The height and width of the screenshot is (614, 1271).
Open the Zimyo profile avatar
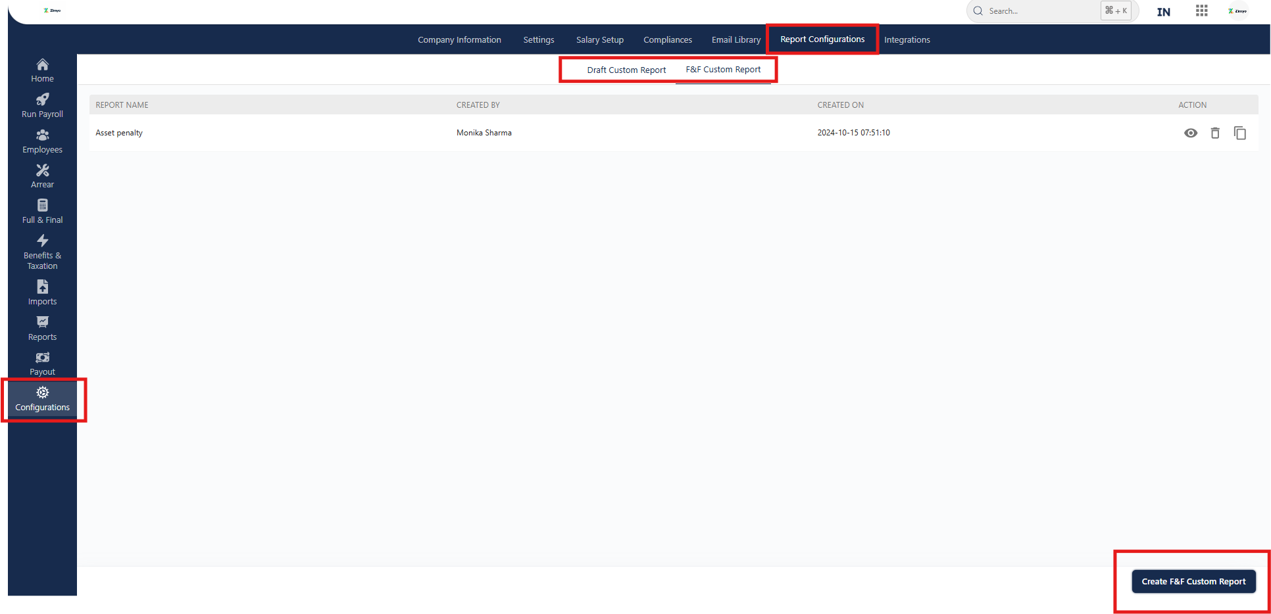1237,11
